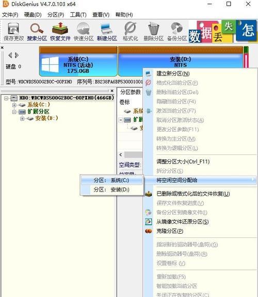Collapse 扩展分区 row in right partition list

[x=121, y=120]
